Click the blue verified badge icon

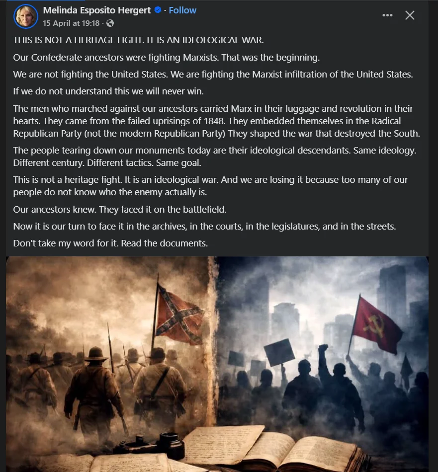158,10
